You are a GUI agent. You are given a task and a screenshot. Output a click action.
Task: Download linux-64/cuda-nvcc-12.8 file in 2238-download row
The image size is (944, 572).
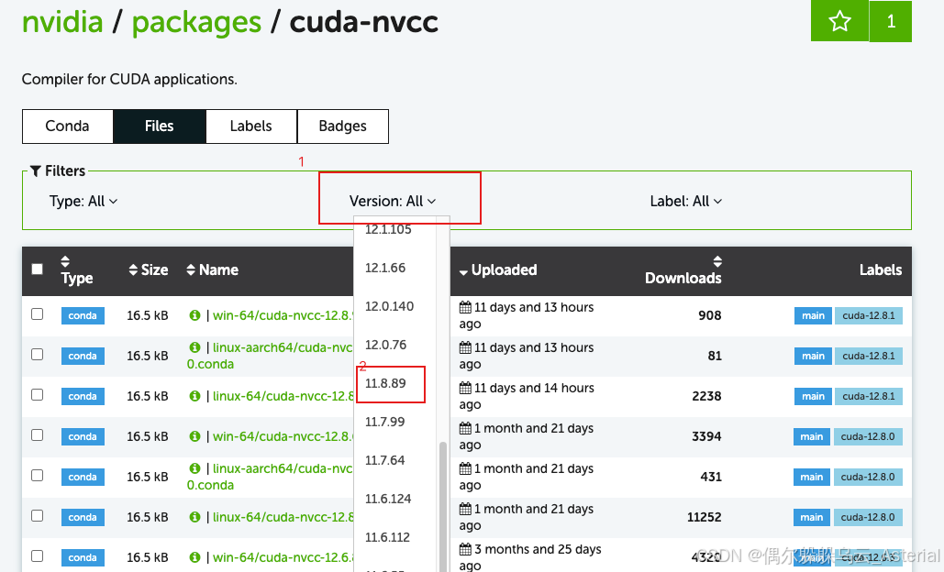283,396
